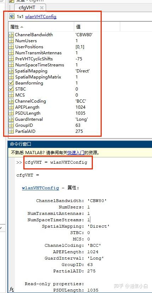
Task: Toggle the STBC logical checkbox icon
Action: 12,89
